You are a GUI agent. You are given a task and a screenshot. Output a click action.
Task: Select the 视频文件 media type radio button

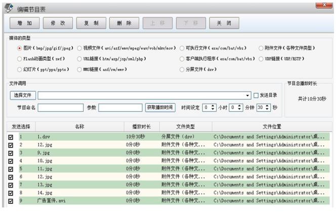tap(79, 48)
